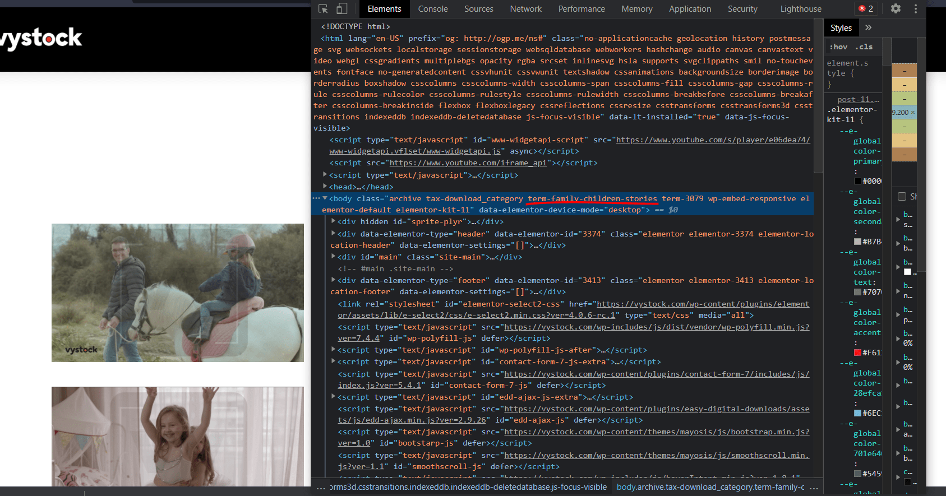The image size is (946, 496).
Task: Select the body.archive breadcrumb item
Action: (710, 488)
